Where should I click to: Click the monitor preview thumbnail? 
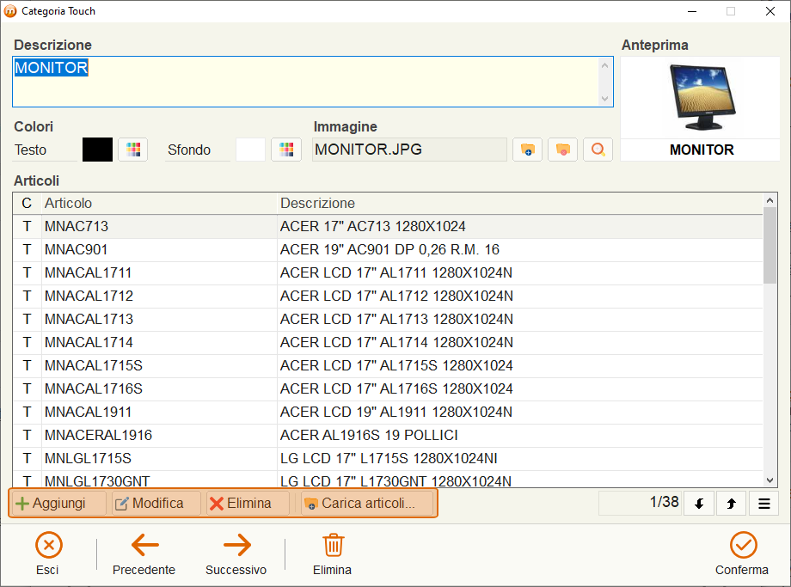(702, 97)
